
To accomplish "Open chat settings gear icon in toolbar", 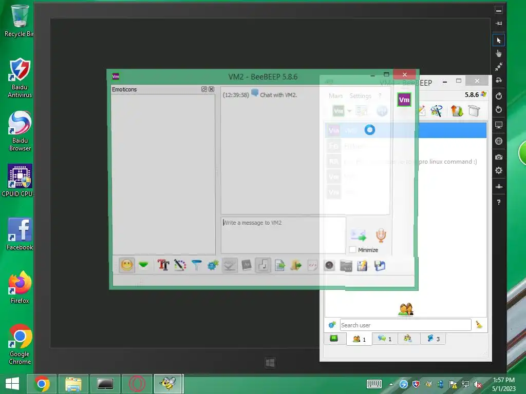I will [x=213, y=265].
